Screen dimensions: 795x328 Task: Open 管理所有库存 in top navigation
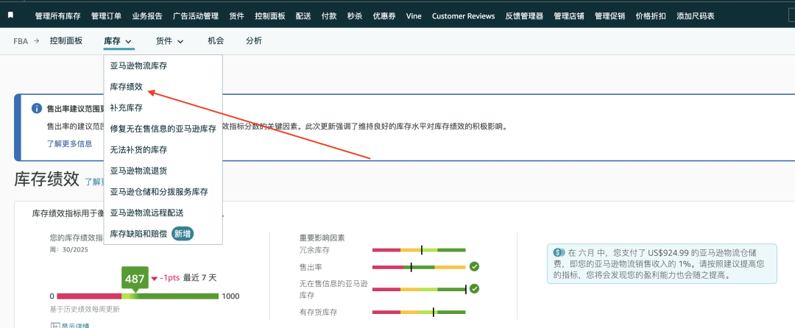[x=58, y=15]
